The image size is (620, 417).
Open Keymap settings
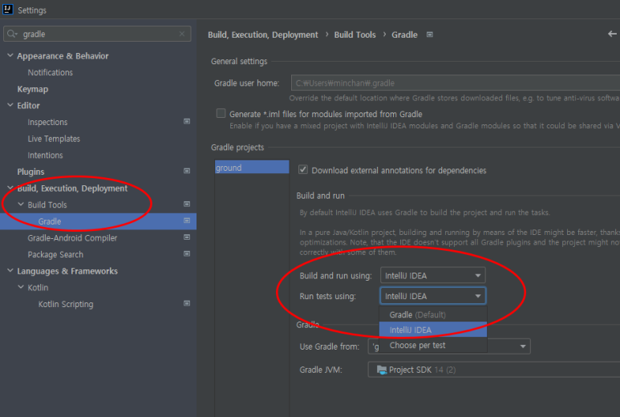click(x=32, y=89)
